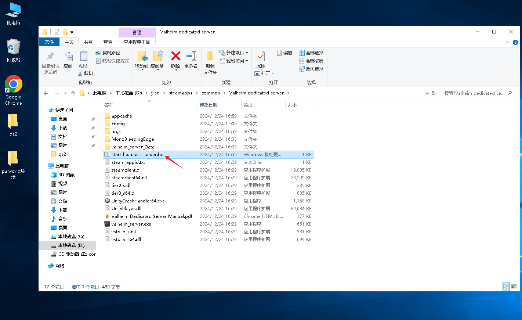This screenshot has width=522, height=320.
Task: Select start_headless_server.bat file
Action: click(208, 155)
